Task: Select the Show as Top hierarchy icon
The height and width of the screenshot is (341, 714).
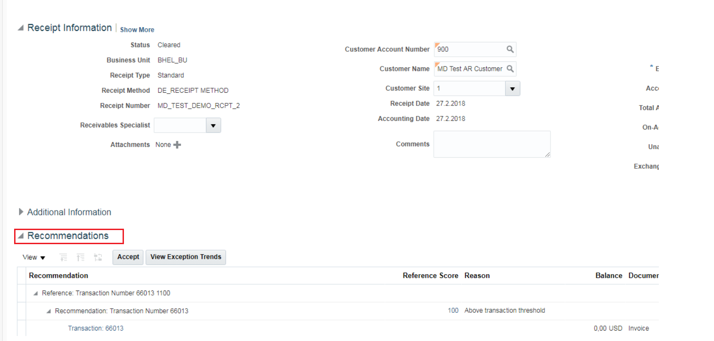Action: coord(98,257)
